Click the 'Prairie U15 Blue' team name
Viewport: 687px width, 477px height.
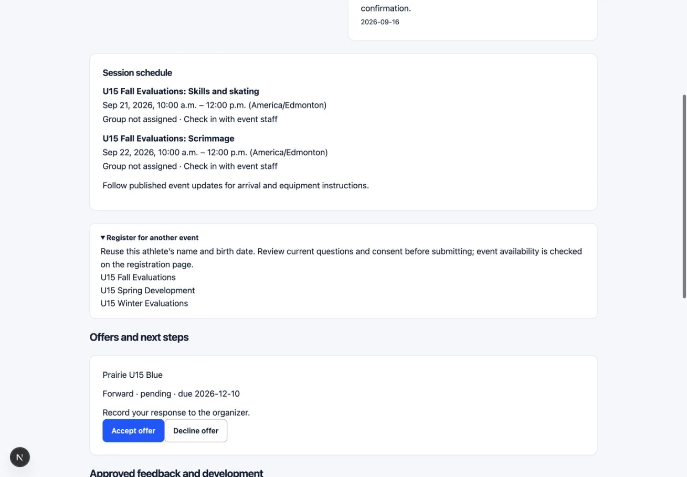[x=133, y=375]
